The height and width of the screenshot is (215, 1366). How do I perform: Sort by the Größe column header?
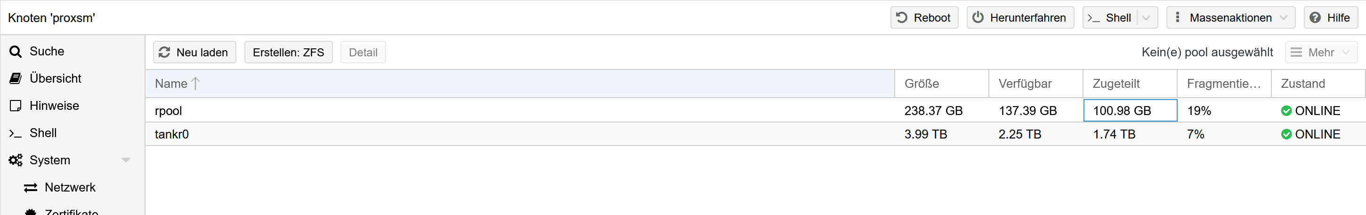click(921, 84)
